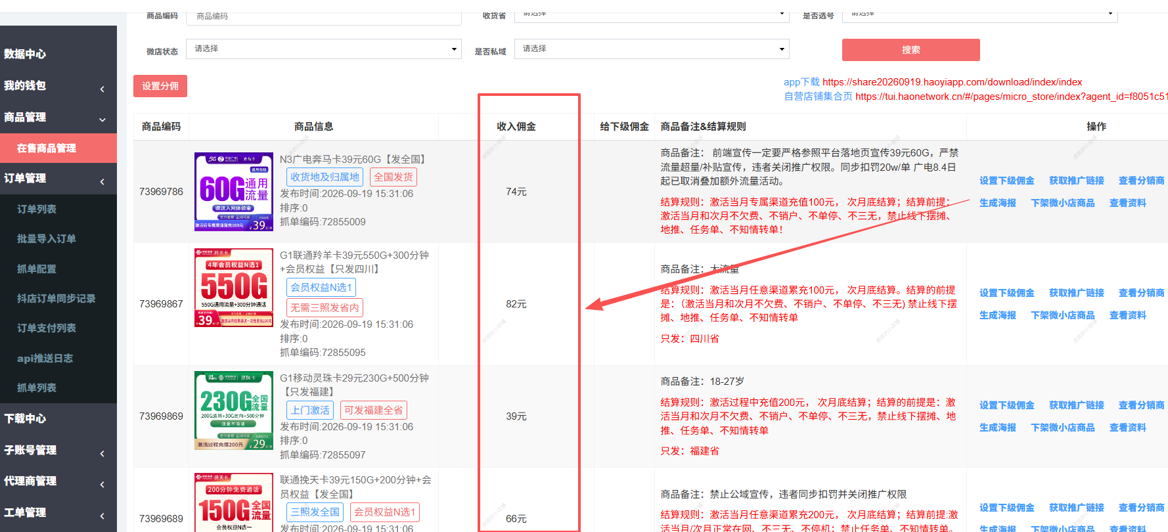
Task: Click the 上门激活 tag
Action: tap(310, 410)
